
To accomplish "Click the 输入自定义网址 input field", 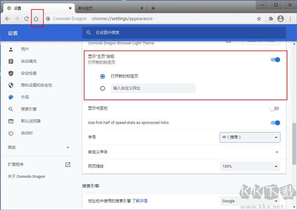I will 153,88.
